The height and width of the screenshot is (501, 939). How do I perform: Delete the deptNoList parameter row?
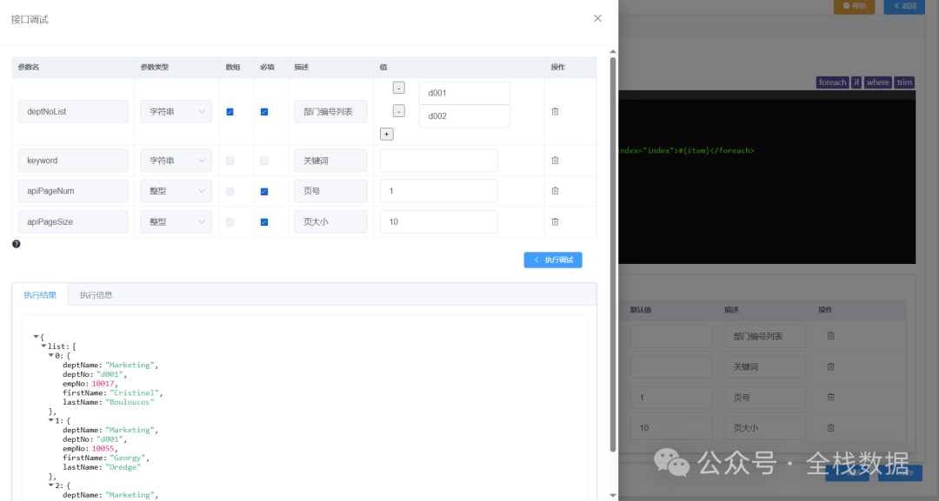point(555,111)
